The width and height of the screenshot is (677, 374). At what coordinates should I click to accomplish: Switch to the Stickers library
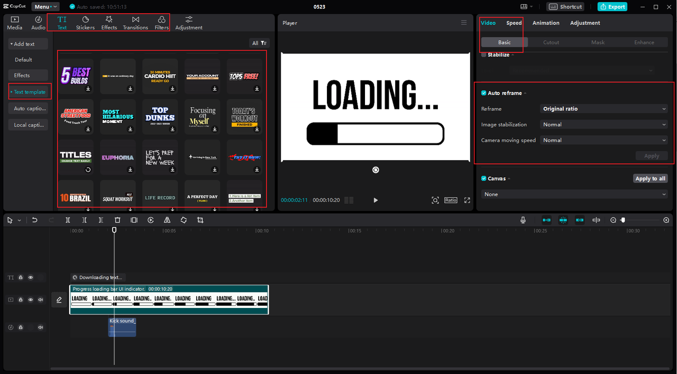click(x=85, y=23)
